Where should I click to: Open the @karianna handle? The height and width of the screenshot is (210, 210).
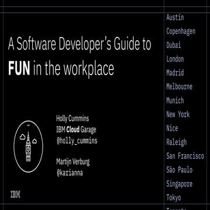point(69,173)
